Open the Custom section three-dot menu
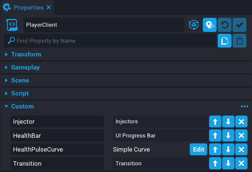Viewport: 252px width, 172px height. [244, 107]
